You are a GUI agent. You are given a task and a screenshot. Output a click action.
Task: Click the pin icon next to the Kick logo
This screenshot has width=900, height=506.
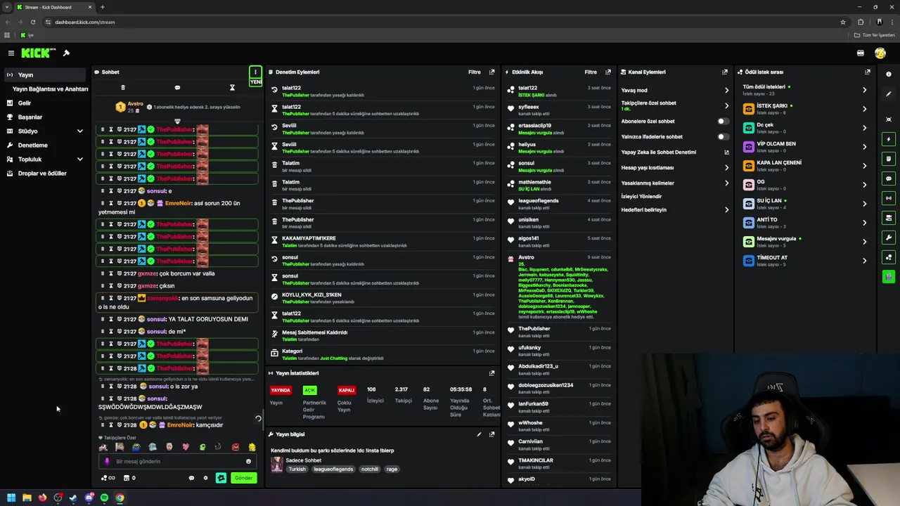click(66, 53)
